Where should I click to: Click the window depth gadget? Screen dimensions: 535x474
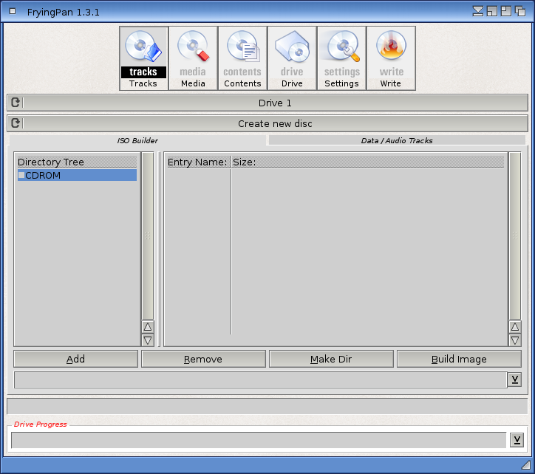(520, 11)
